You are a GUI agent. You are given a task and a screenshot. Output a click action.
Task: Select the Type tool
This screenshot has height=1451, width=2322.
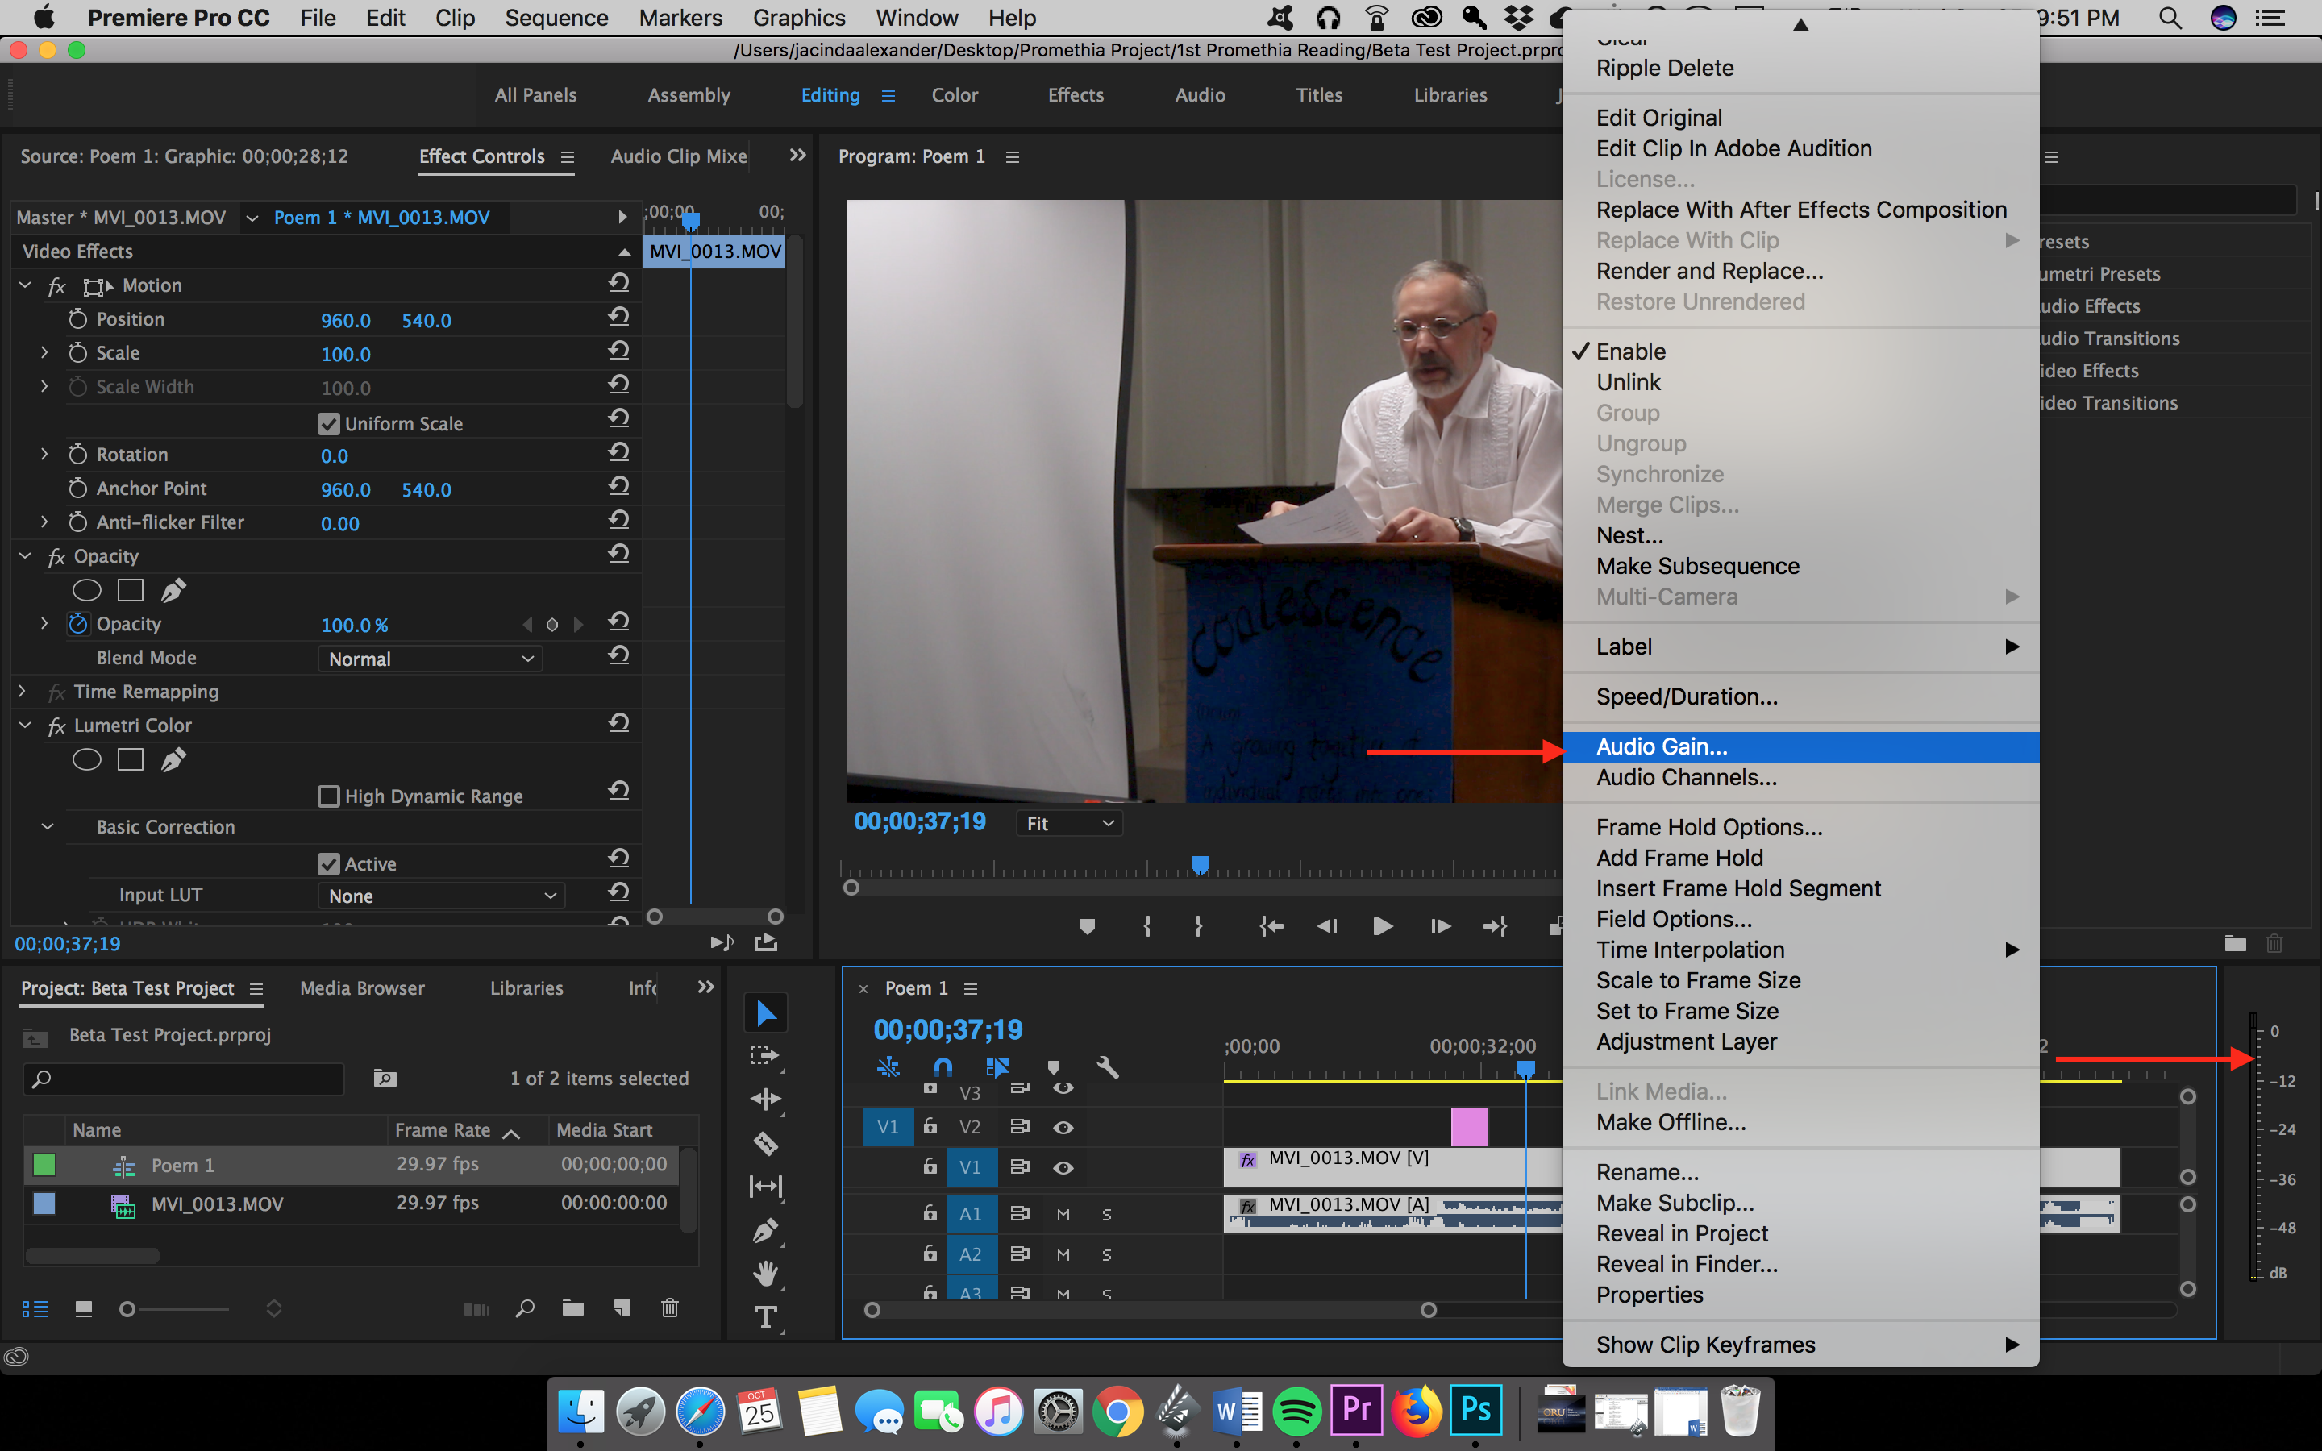(764, 1318)
